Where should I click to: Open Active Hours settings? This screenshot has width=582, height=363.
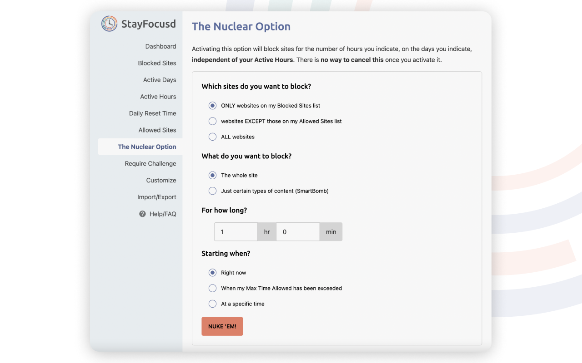(158, 97)
